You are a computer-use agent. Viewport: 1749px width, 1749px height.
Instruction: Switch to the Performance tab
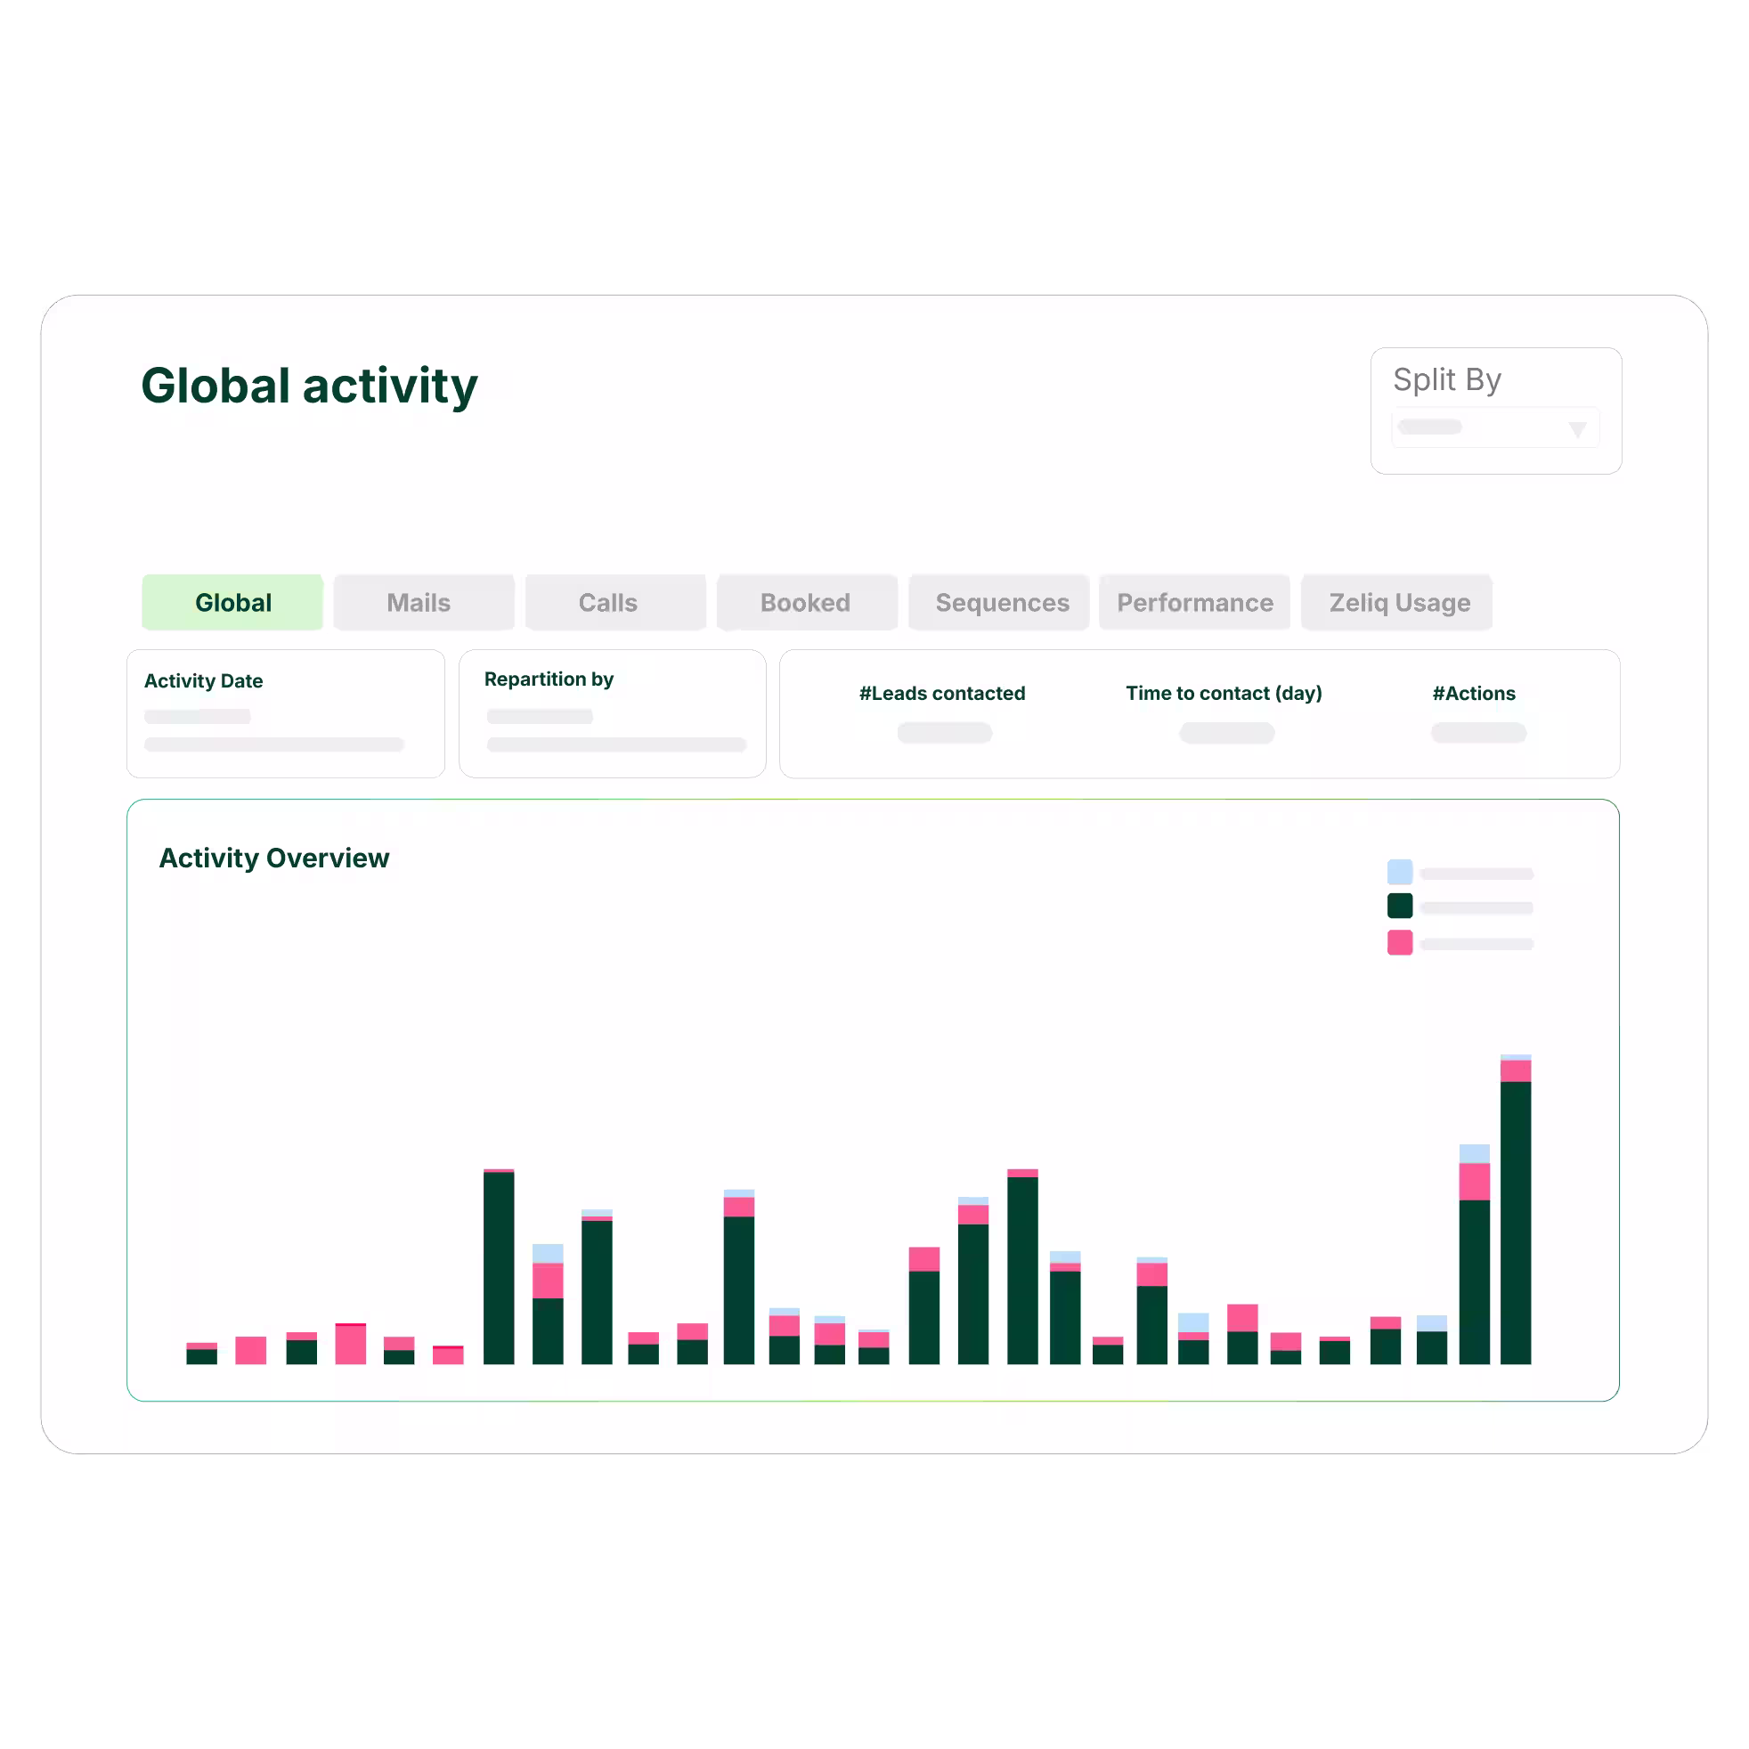click(x=1193, y=603)
